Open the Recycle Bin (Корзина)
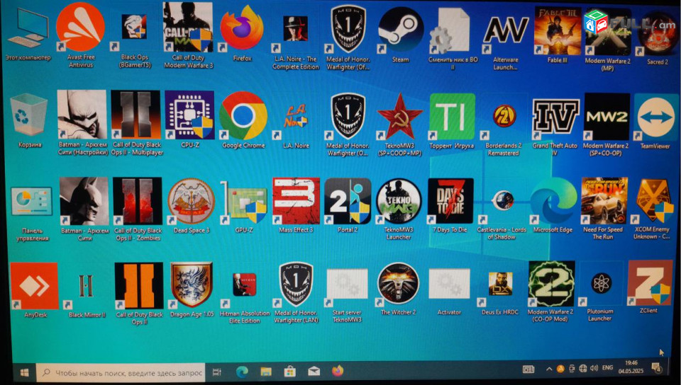The width and height of the screenshot is (681, 385). (30, 116)
